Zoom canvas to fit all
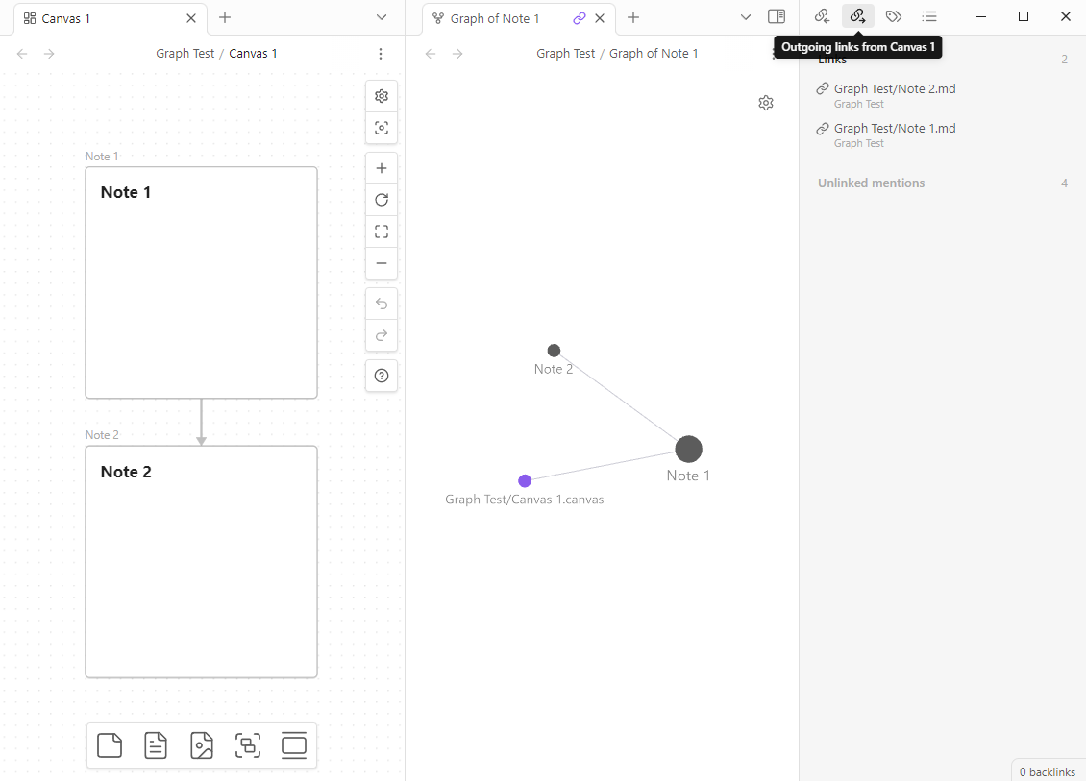The image size is (1086, 781). coord(381,232)
